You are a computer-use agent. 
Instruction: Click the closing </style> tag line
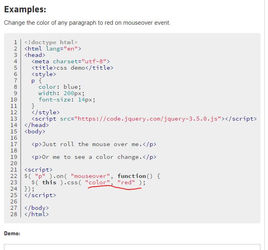coord(46,112)
